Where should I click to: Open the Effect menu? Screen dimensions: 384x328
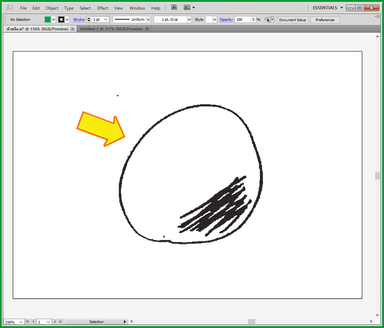[x=102, y=8]
